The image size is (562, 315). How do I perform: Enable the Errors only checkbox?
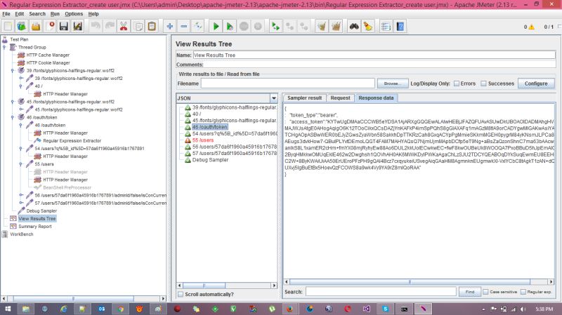457,83
